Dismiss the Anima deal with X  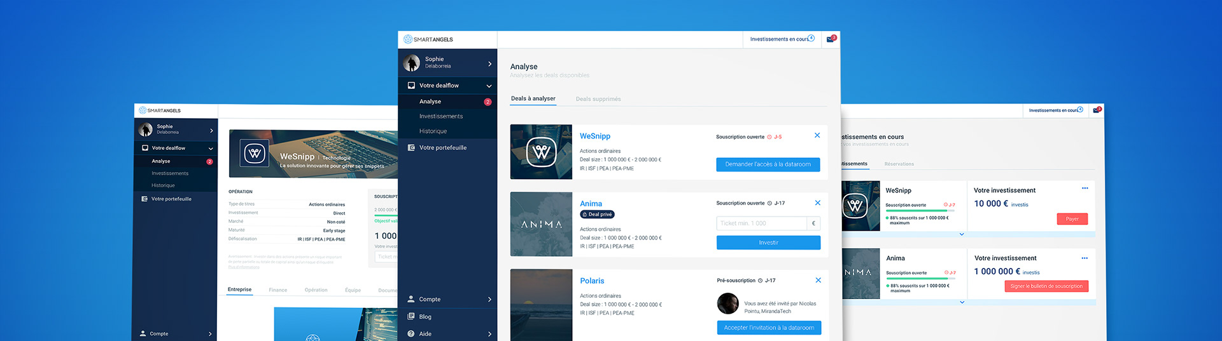tap(818, 203)
